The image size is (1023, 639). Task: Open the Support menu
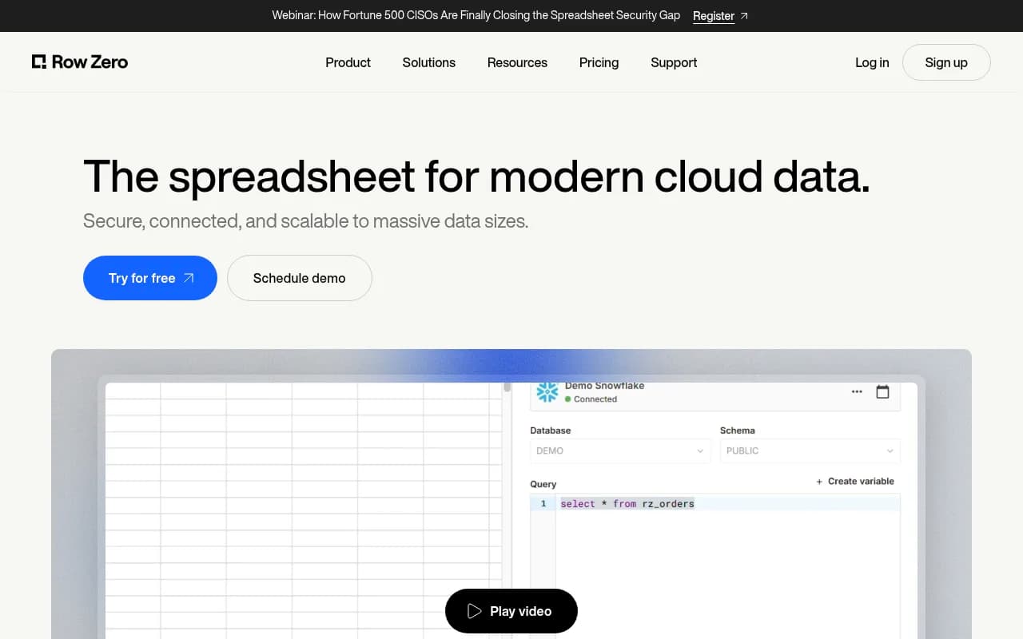(x=674, y=62)
